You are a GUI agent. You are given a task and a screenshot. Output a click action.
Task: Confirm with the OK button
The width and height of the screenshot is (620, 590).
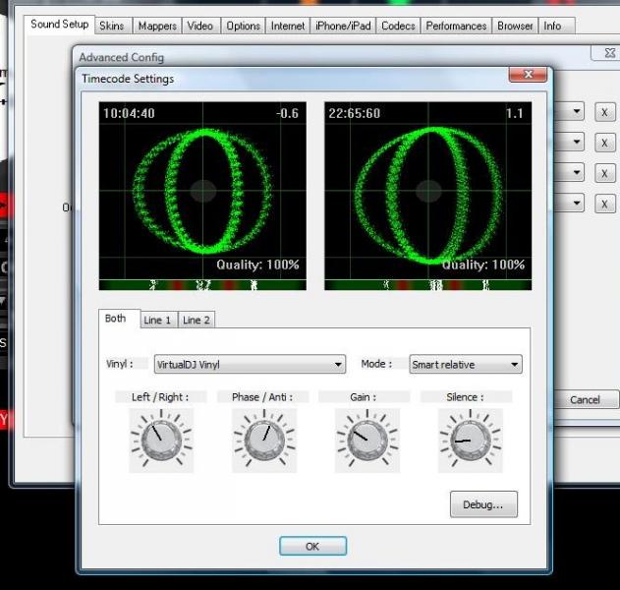click(x=312, y=546)
